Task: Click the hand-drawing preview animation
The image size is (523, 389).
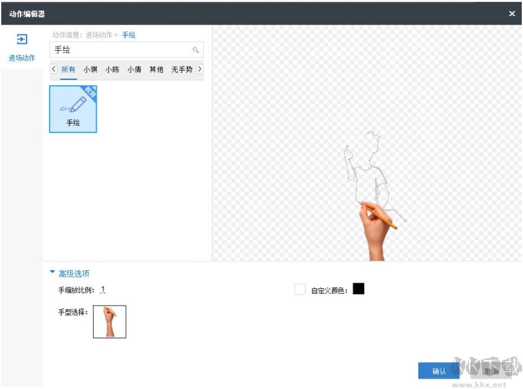Action: click(367, 143)
